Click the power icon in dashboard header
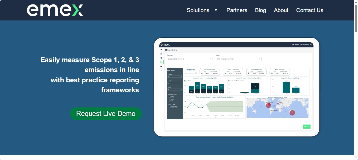 pyautogui.click(x=311, y=45)
